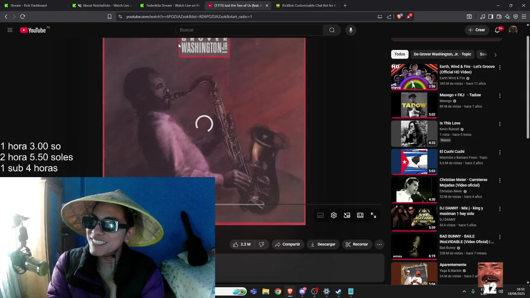
Task: Focus the Buscar search field
Action: coord(250,30)
